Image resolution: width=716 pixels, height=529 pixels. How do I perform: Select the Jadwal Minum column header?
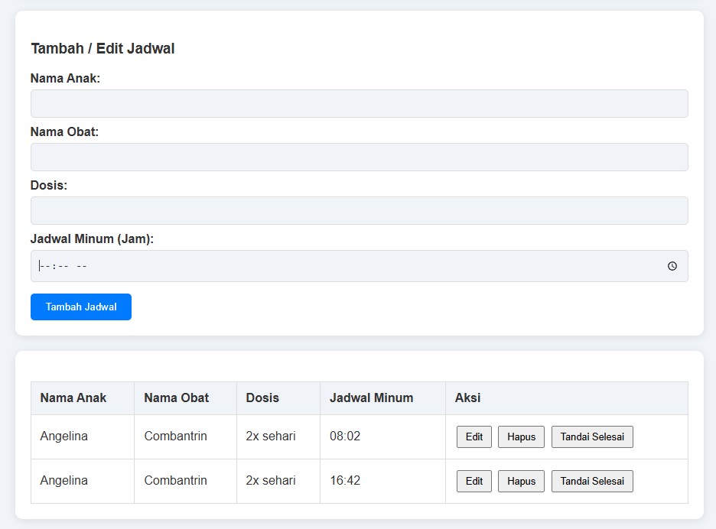[382, 398]
